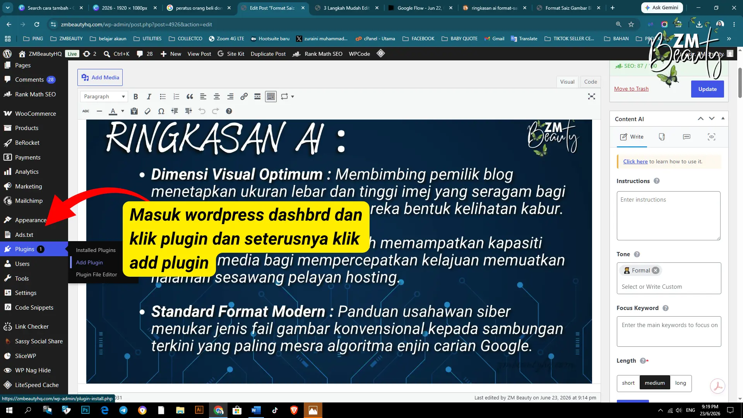Show hidden bookmarks chevron in bookmarks bar
743x418 pixels.
coord(729,39)
